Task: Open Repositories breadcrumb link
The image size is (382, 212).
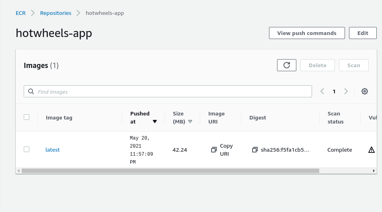Action: click(x=55, y=13)
